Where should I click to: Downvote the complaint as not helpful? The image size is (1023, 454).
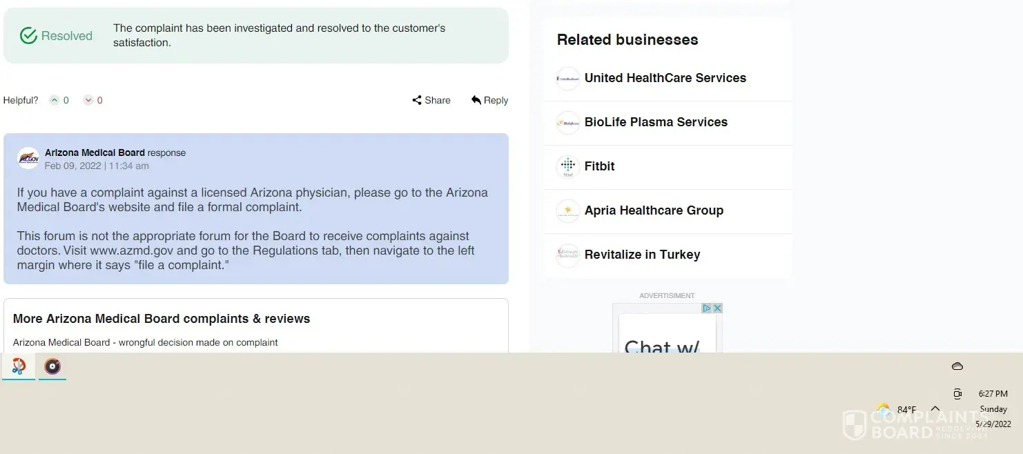point(88,100)
